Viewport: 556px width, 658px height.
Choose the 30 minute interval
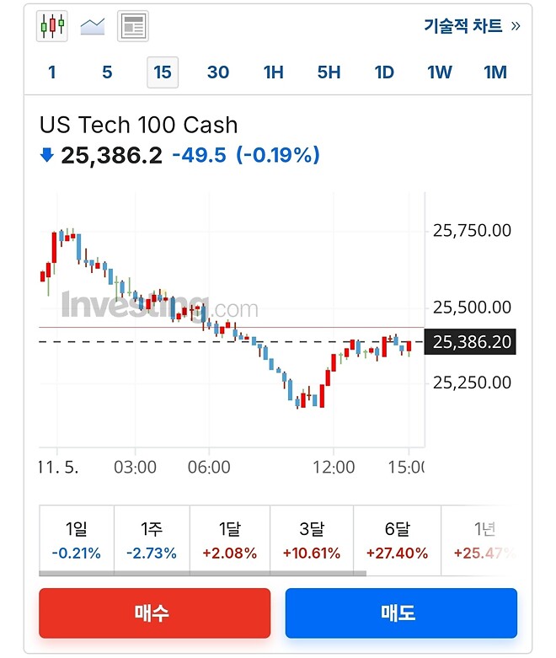218,72
